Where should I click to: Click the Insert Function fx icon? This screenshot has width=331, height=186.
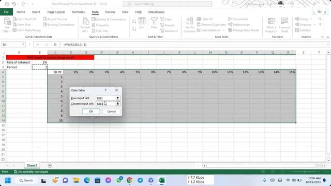pyautogui.click(x=55, y=44)
